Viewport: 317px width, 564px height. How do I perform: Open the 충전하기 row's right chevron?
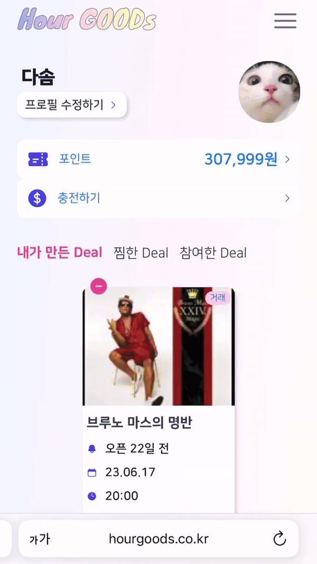point(287,198)
